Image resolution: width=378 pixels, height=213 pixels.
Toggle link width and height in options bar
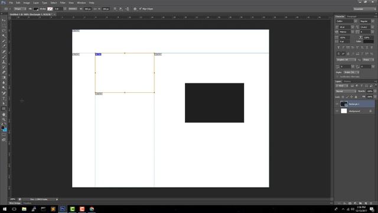(x=95, y=9)
